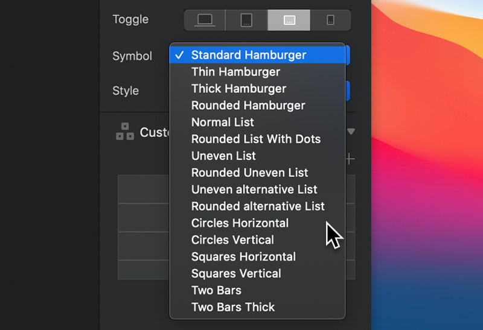Collapse the custom section disclosure triangle
This screenshot has width=483, height=330.
[351, 132]
